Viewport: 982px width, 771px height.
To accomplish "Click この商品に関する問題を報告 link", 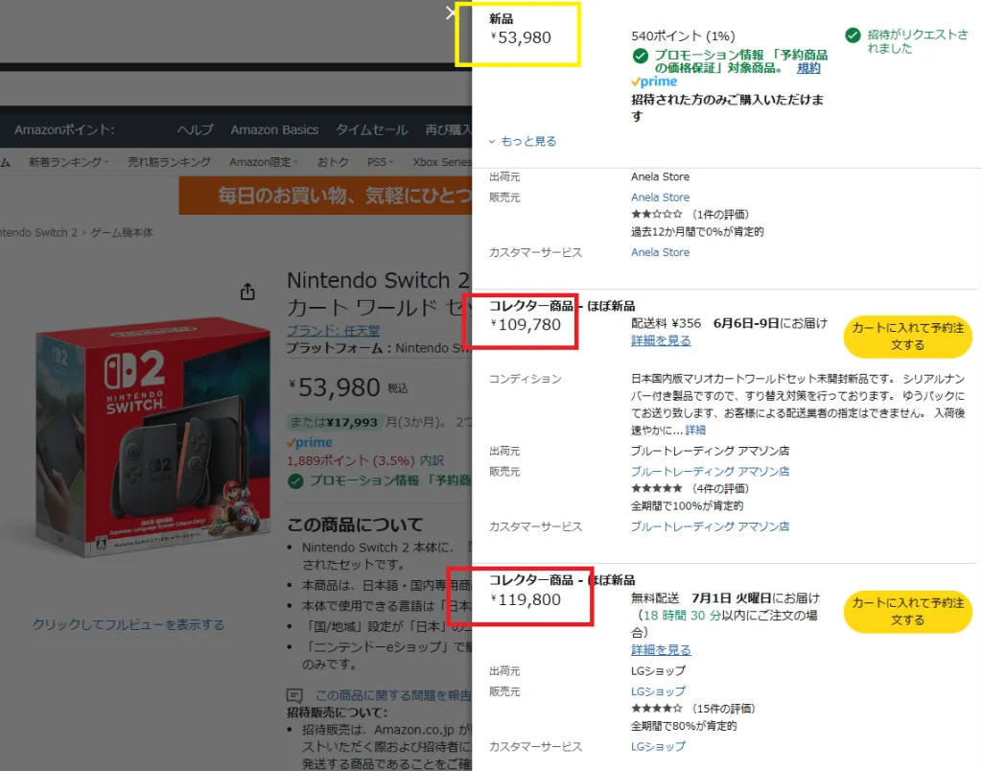I will pos(393,695).
